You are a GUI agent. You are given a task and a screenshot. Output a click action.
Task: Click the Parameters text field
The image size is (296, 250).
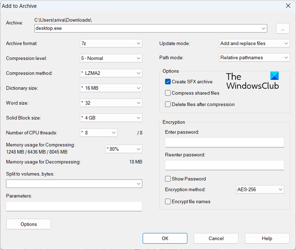coord(74,206)
